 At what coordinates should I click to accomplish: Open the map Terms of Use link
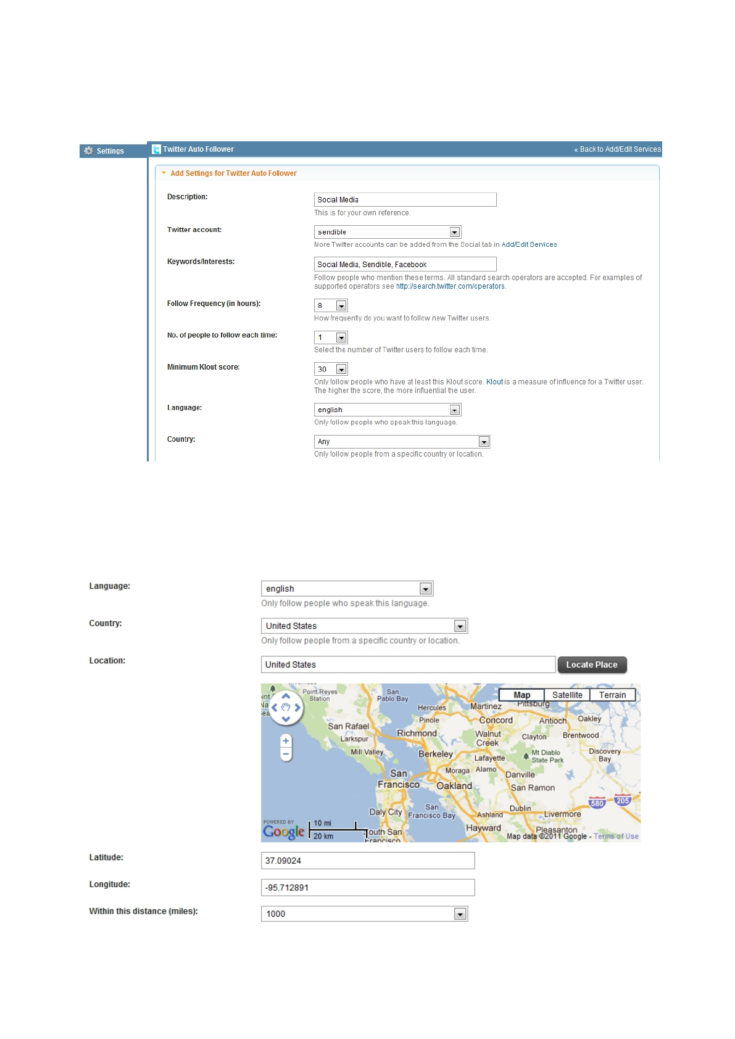click(x=616, y=837)
